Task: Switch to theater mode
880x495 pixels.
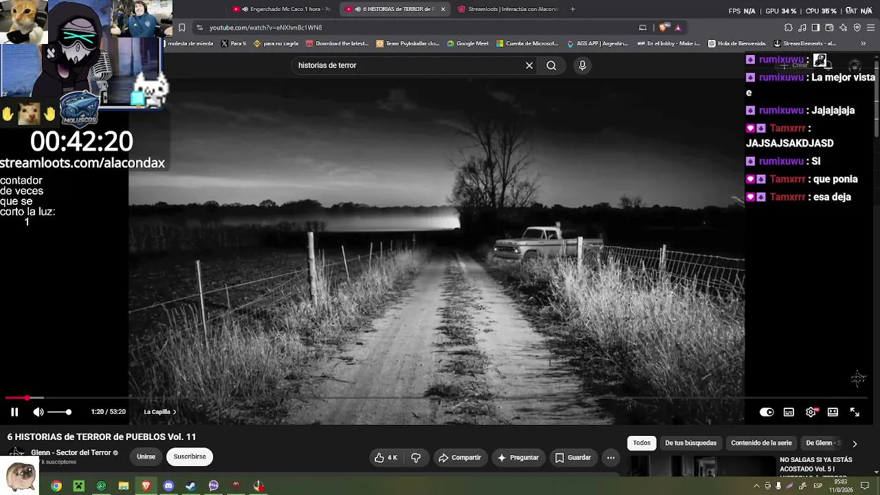Action: click(833, 412)
